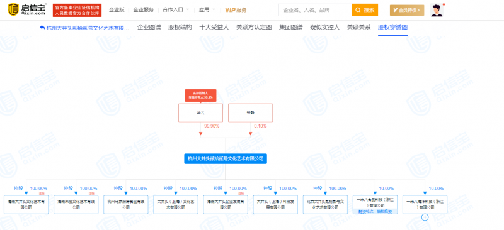Image resolution: width=504 pixels, height=230 pixels.
Task: Switch to the 企业图谱 tab
Action: point(149,27)
